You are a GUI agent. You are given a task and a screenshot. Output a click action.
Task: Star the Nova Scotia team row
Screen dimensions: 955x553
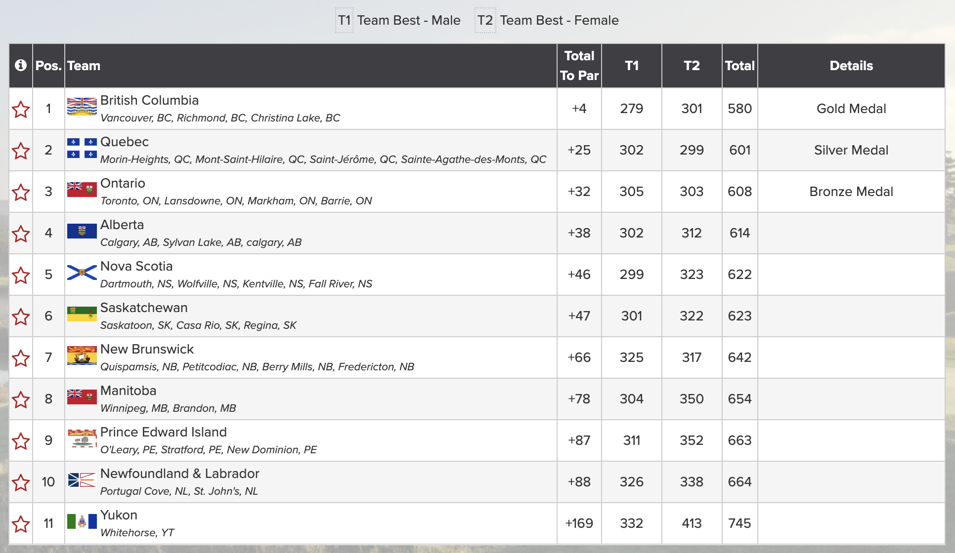click(21, 275)
